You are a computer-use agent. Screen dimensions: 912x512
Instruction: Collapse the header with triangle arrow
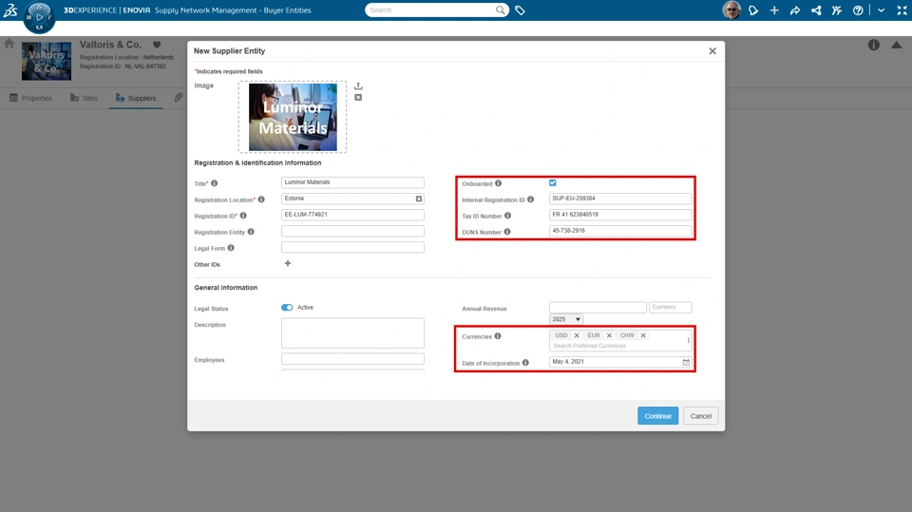coord(896,45)
